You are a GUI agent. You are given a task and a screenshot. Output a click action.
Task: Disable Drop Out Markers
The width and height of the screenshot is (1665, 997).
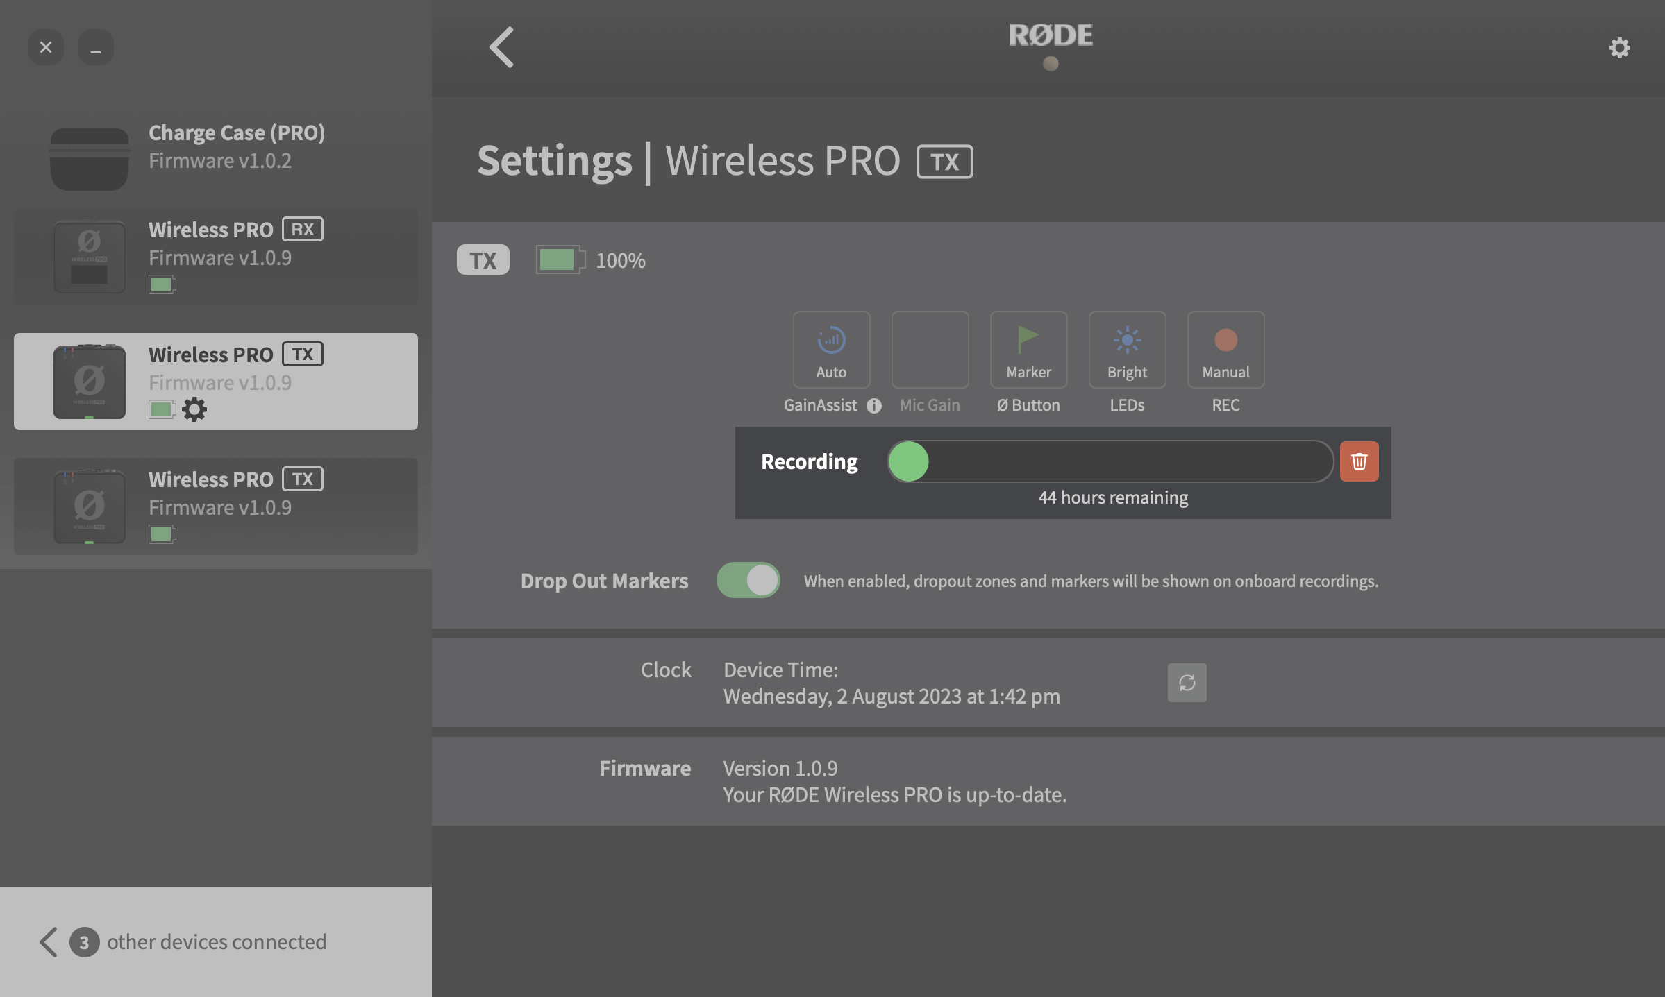coord(748,581)
